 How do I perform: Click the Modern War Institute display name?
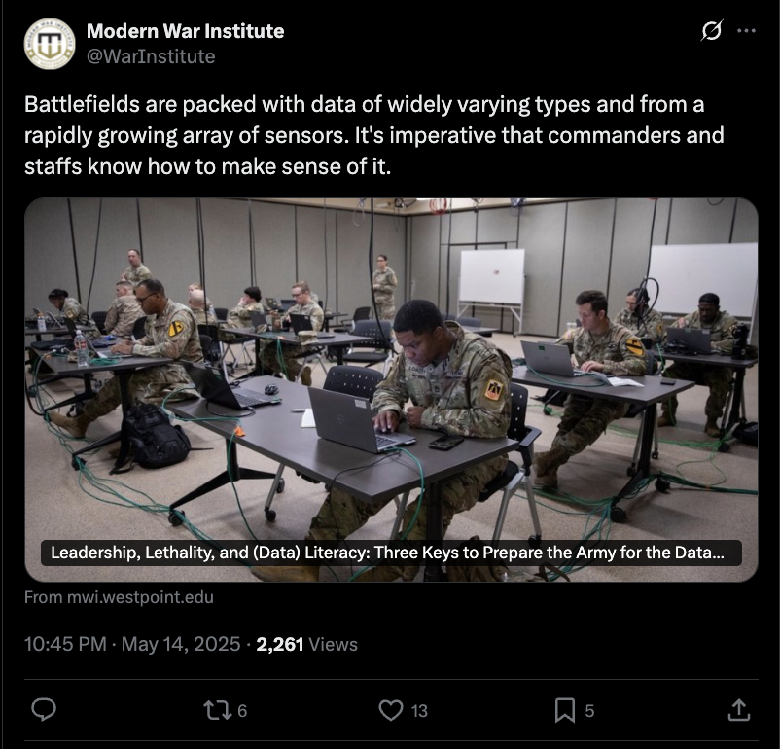pos(185,31)
